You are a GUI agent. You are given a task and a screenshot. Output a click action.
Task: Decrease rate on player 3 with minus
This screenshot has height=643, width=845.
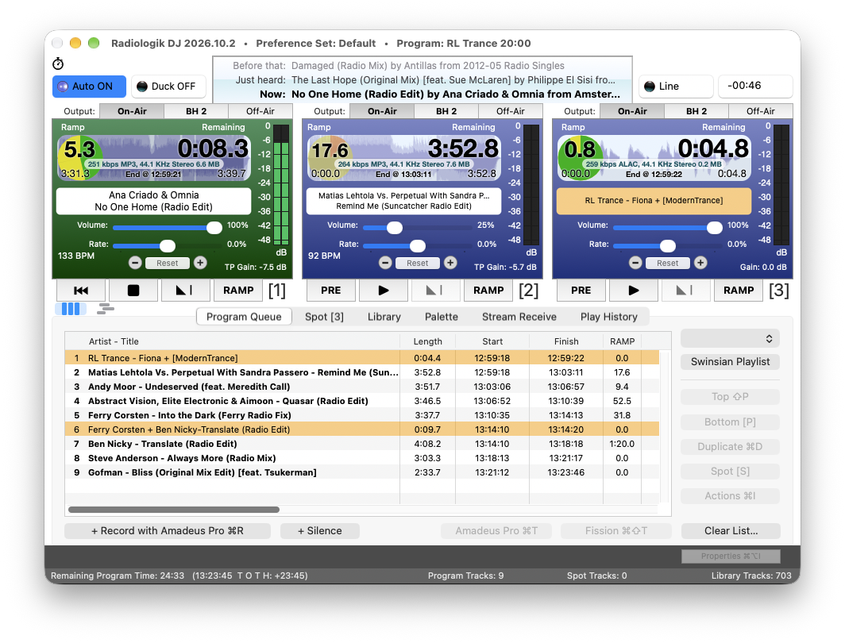[x=635, y=263]
